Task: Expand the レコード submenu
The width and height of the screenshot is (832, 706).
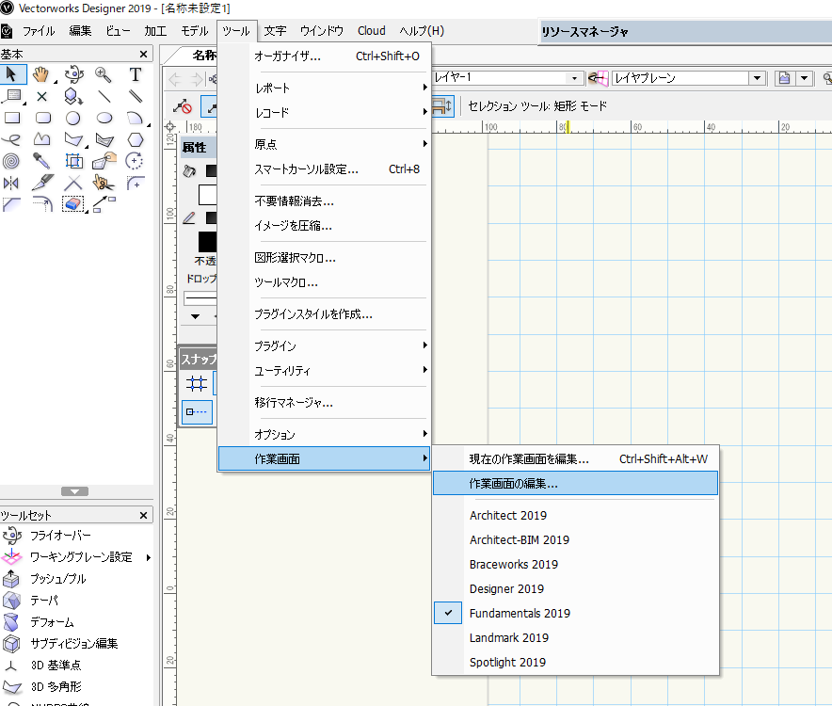Action: [324, 113]
